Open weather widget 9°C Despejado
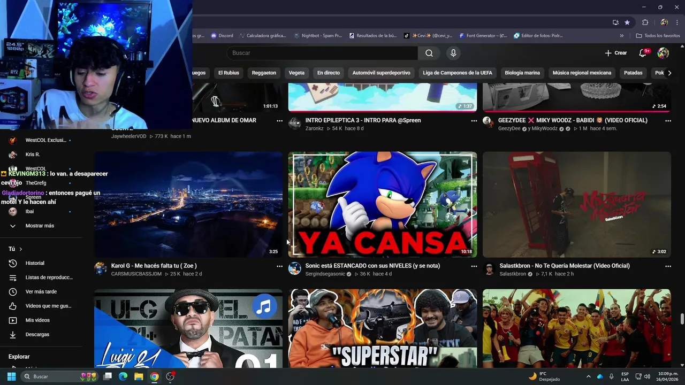 coord(544,376)
